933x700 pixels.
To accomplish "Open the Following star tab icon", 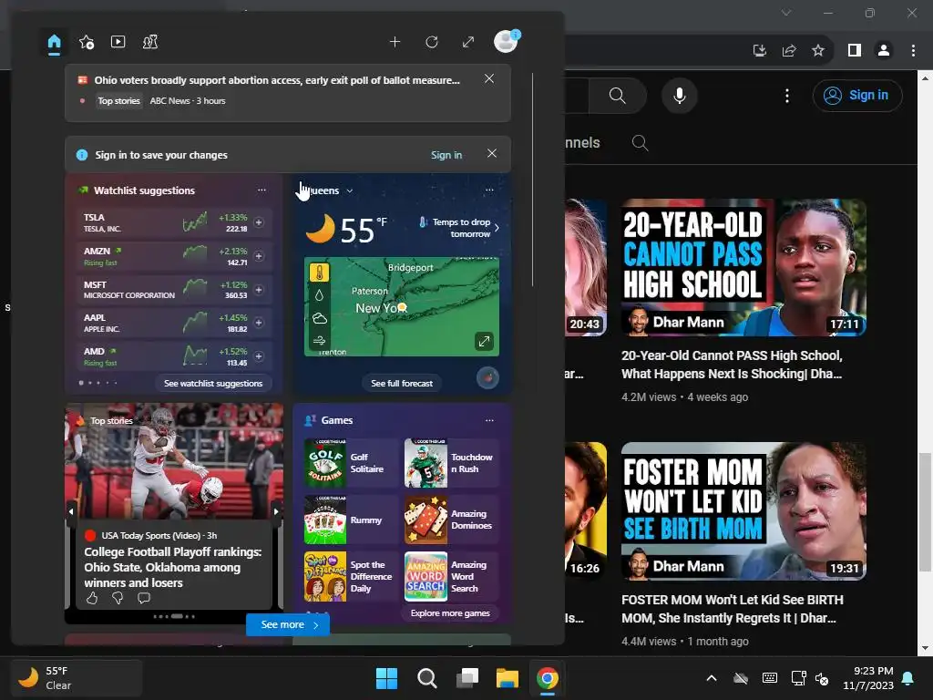I will [x=87, y=42].
